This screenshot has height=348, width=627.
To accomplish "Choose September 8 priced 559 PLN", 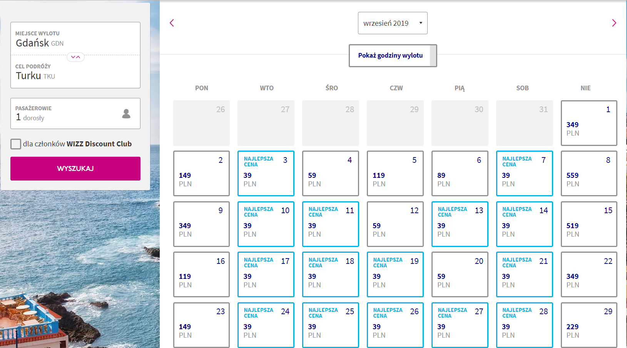I will pyautogui.click(x=589, y=173).
